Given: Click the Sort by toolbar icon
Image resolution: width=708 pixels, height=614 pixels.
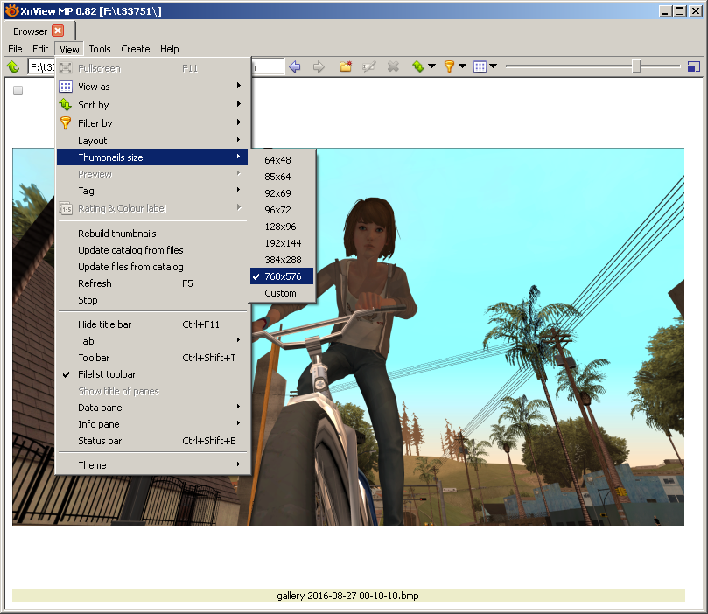Looking at the screenshot, I should coord(418,67).
